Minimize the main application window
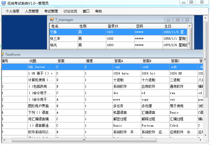The width and height of the screenshot is (210, 145). click(x=184, y=2)
